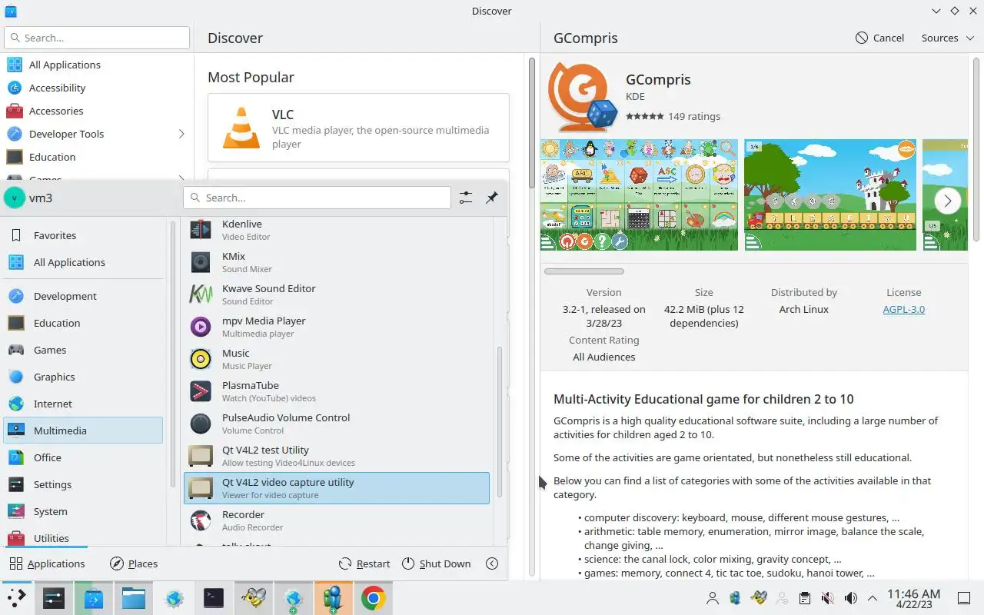Select Education category in launcher

click(x=83, y=323)
